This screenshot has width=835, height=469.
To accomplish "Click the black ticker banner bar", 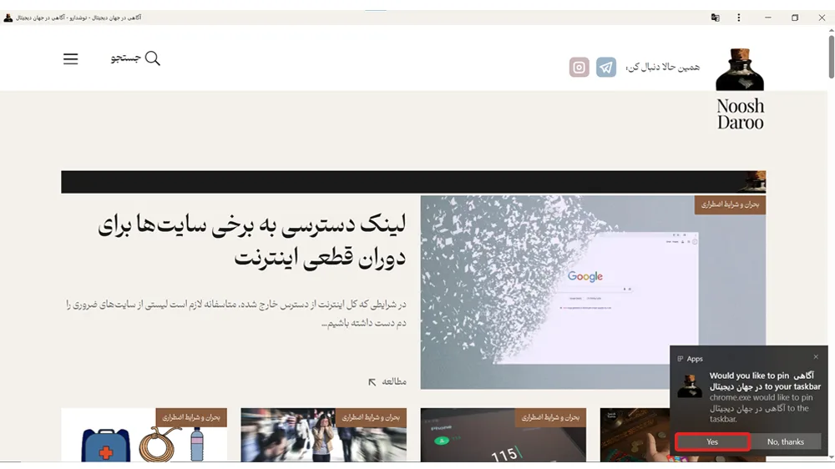I will pyautogui.click(x=413, y=182).
